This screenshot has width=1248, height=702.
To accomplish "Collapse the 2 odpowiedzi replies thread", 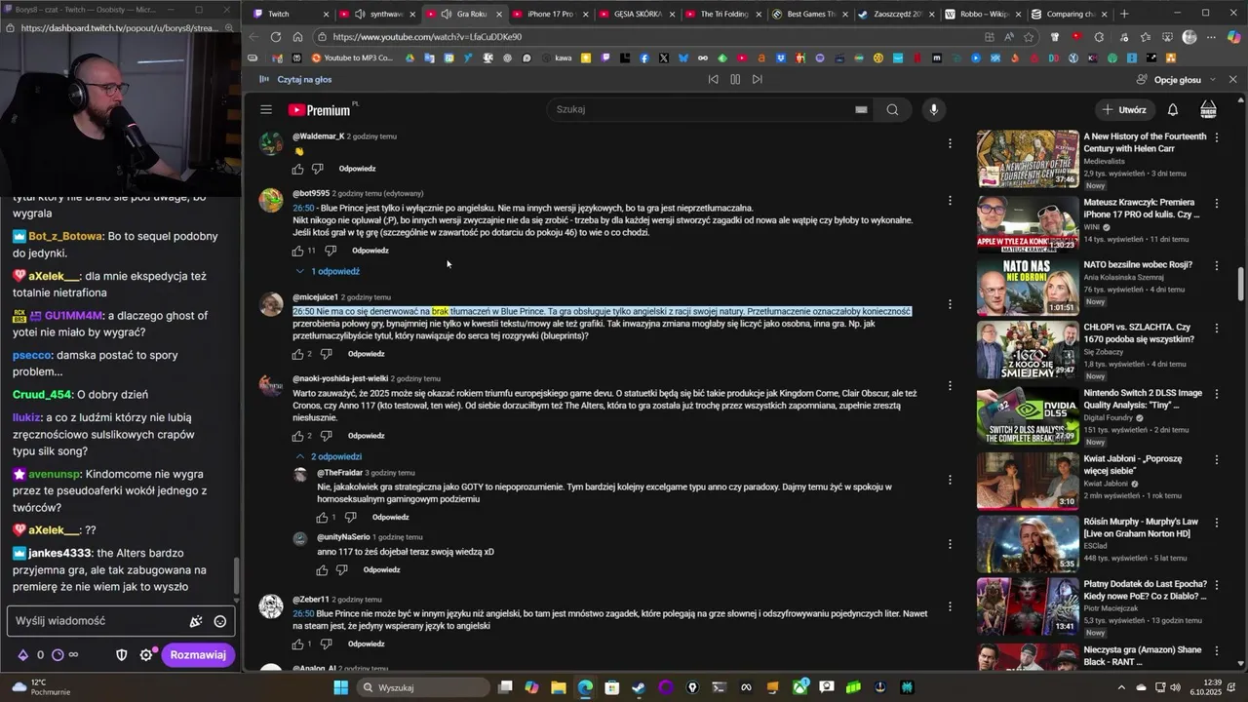I will click(x=328, y=456).
